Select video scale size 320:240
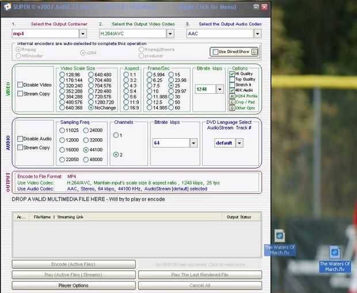 click(x=62, y=86)
